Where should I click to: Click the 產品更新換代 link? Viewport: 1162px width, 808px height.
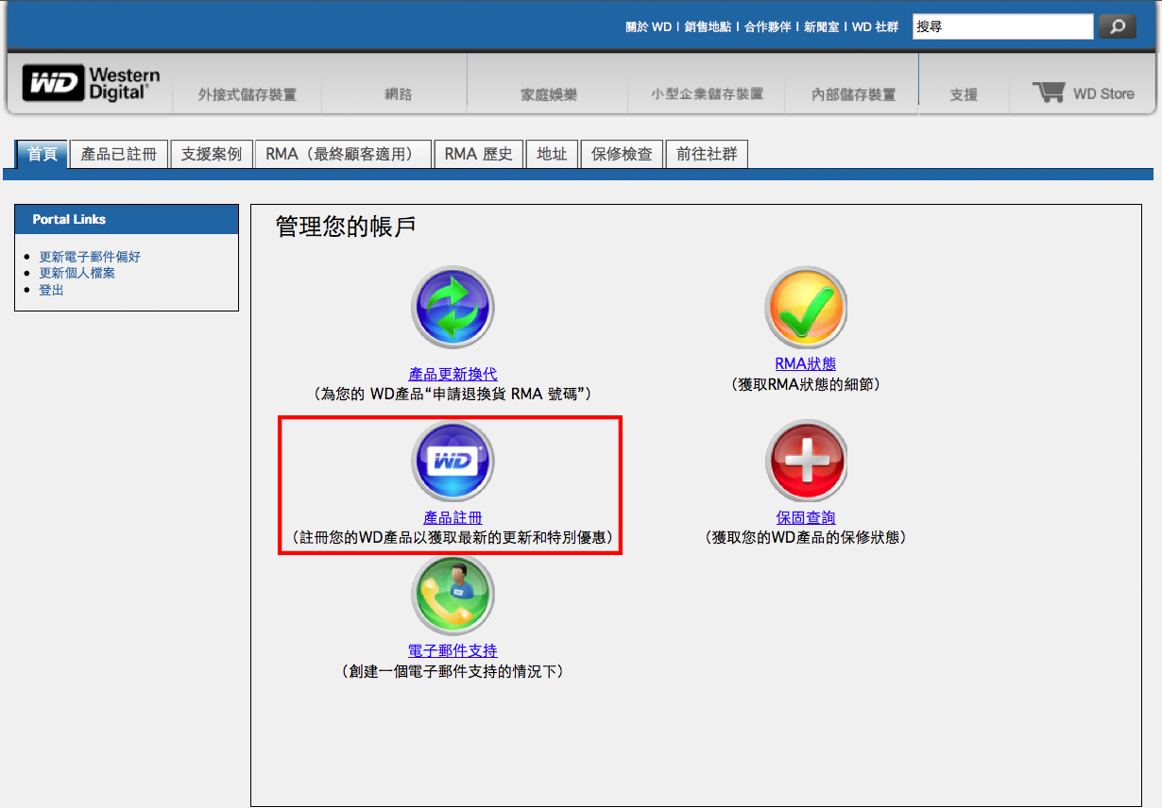coord(453,375)
